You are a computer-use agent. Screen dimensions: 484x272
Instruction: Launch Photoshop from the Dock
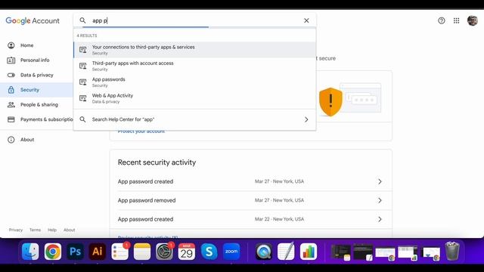[75, 252]
